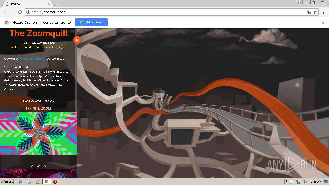The image size is (329, 185).
Task: Click the Arkadia artwork thumbnail
Action: pos(39,173)
